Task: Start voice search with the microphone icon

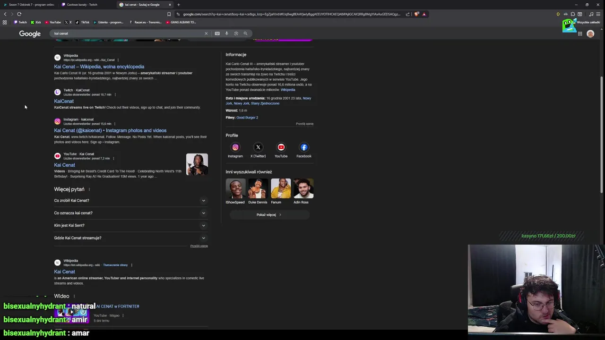Action: coord(226,34)
